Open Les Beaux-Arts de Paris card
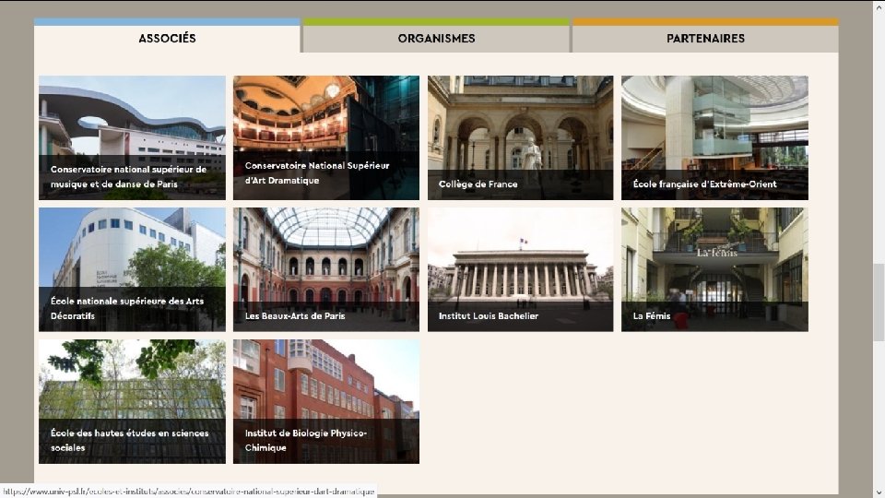Screen dimensions: 885x498 326,269
